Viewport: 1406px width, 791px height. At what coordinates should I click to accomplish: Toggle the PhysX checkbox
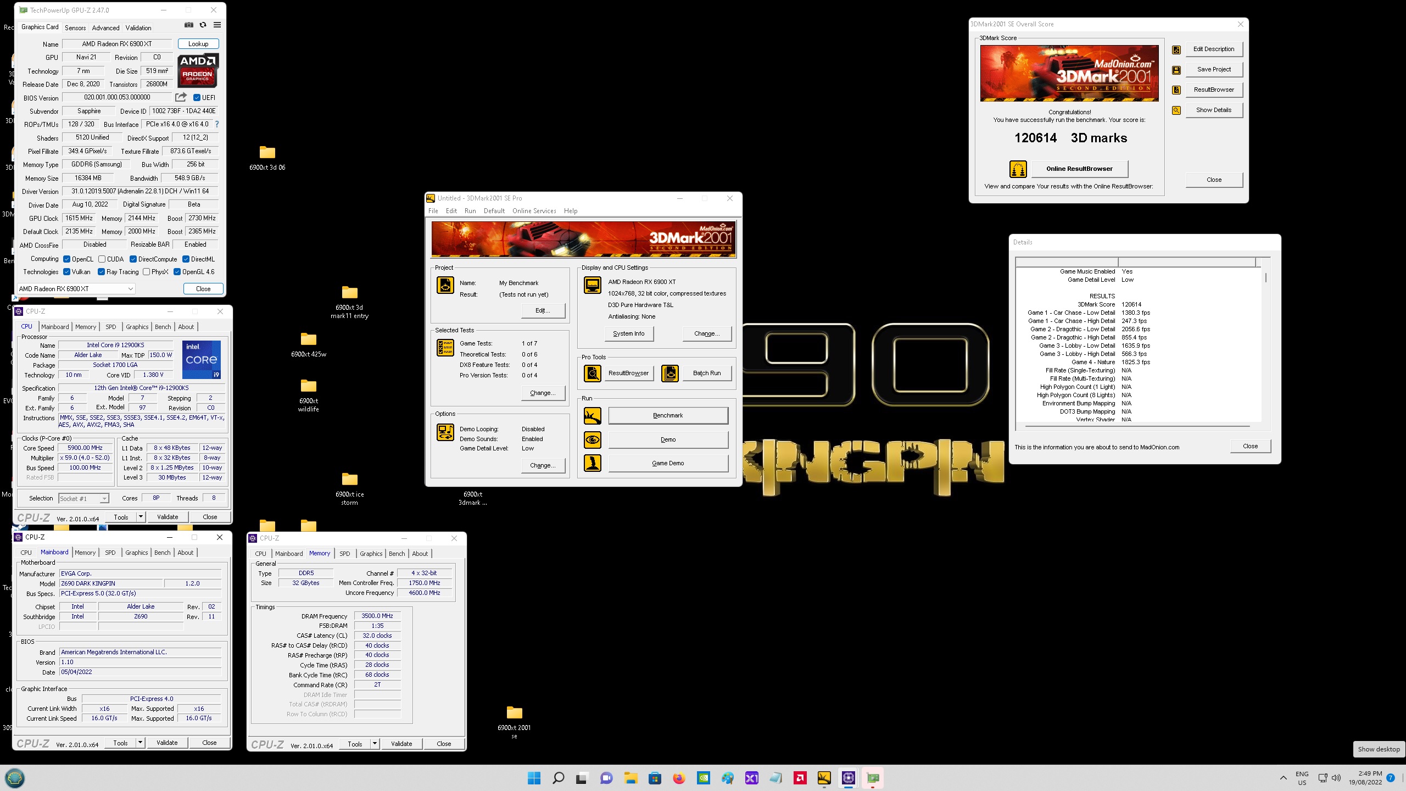[146, 272]
